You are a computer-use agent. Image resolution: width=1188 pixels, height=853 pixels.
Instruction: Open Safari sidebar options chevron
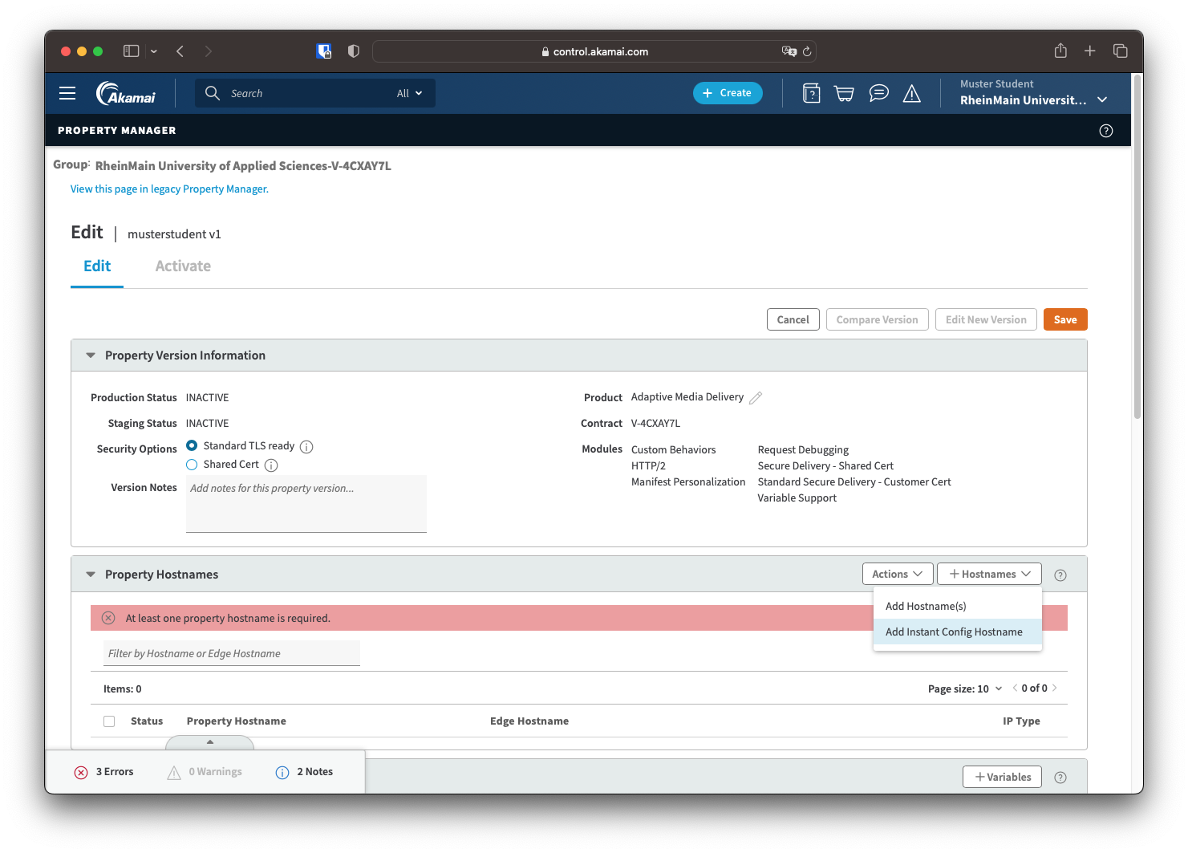(154, 51)
